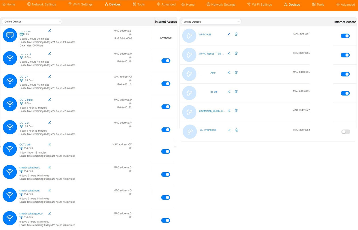Toggle OPPO-Reno8-T-5G internet access
Viewport: 358px width, 230px height.
pos(345,55)
